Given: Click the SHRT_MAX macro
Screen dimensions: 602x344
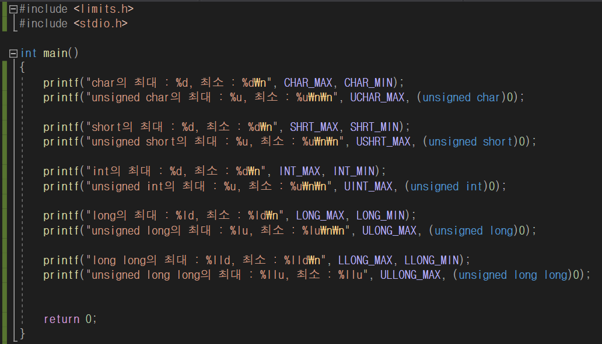Looking at the screenshot, I should (x=314, y=127).
